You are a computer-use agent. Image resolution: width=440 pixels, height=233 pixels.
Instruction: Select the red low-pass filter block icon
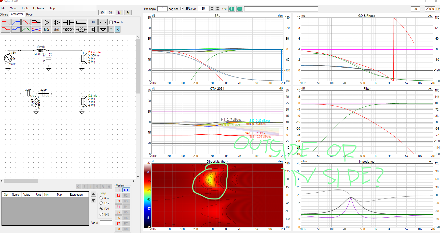tap(6, 22)
